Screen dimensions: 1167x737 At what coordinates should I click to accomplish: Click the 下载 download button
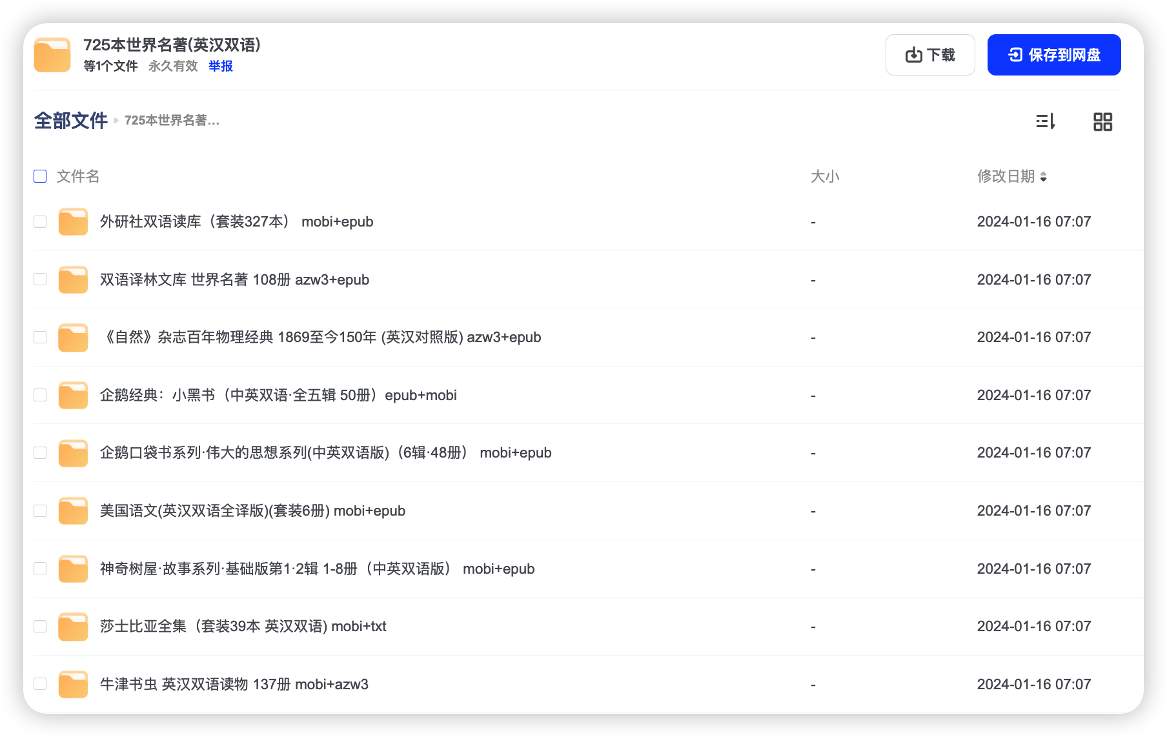tap(930, 55)
